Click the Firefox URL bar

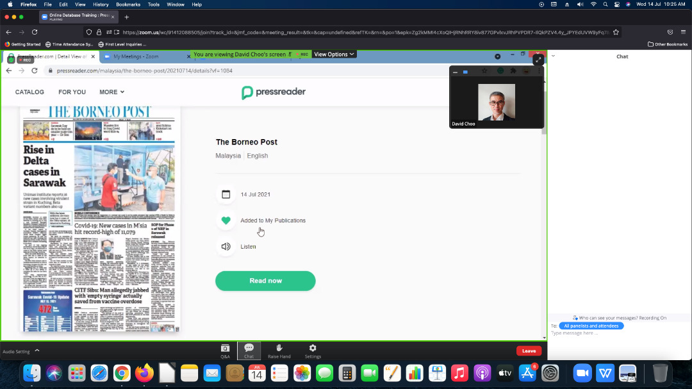click(365, 32)
